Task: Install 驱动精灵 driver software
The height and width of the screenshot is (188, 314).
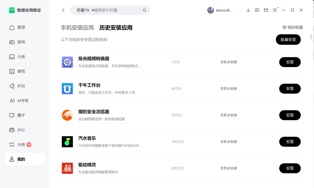Action: [290, 168]
